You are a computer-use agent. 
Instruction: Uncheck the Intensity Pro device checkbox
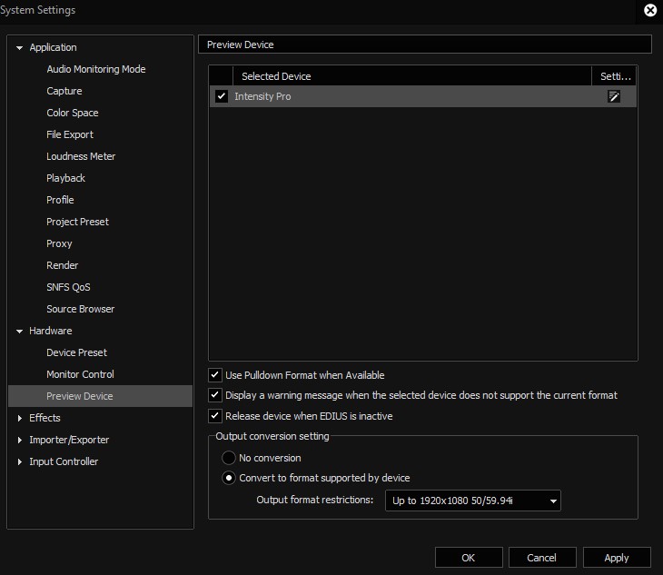point(221,96)
